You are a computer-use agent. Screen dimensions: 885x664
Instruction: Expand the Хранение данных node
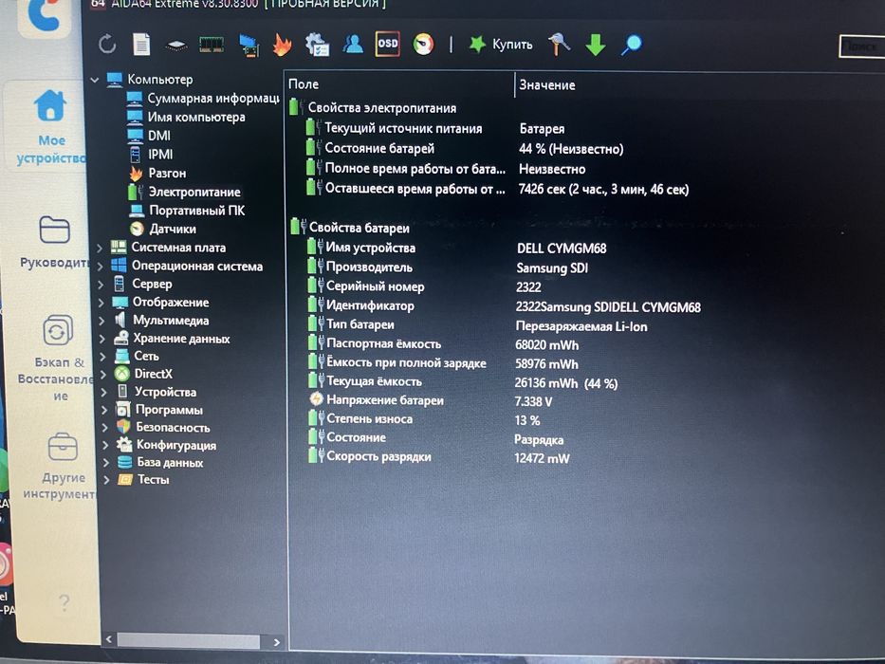[102, 339]
